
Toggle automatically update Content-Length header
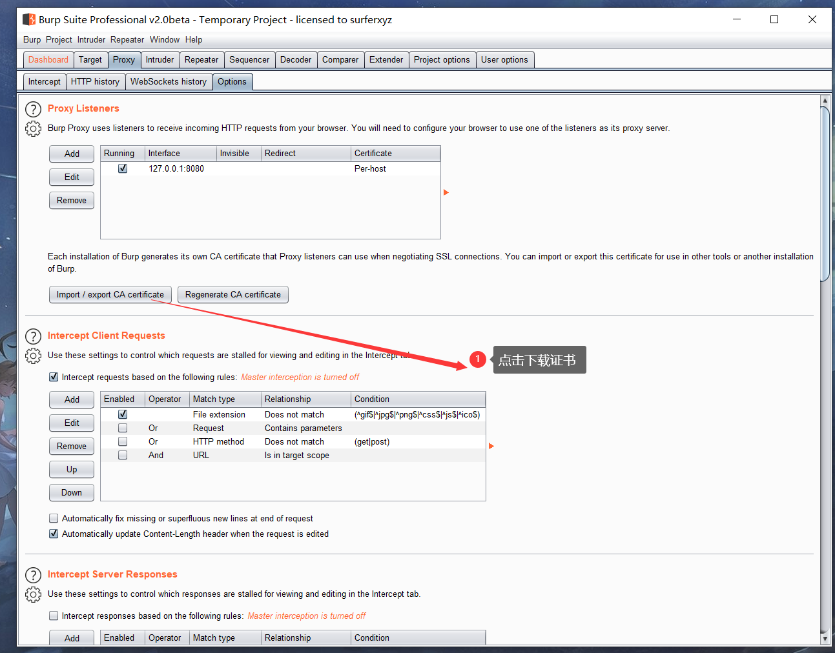[x=54, y=534]
